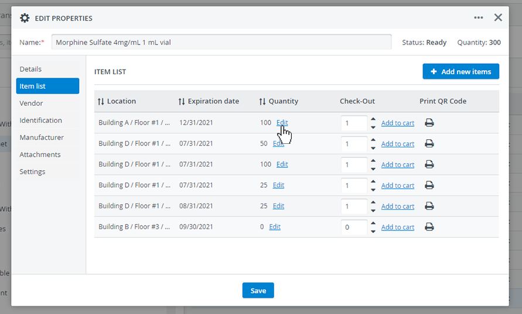Edit quantity of the 50-unit row
Image resolution: width=522 pixels, height=314 pixels.
click(278, 143)
